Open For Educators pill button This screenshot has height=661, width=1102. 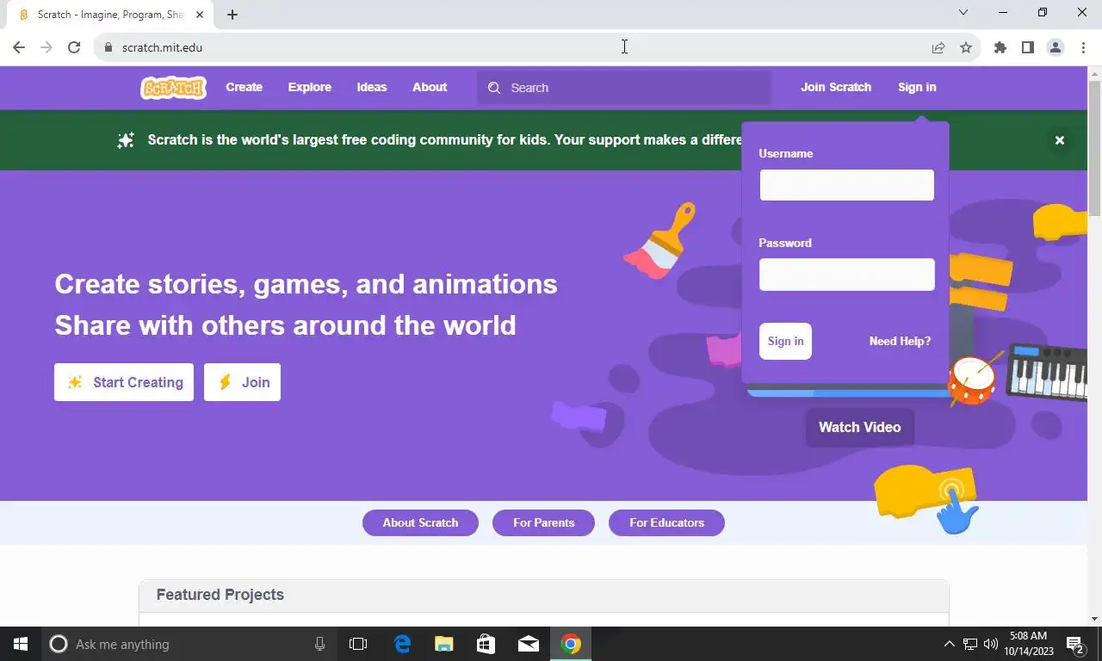(x=666, y=522)
